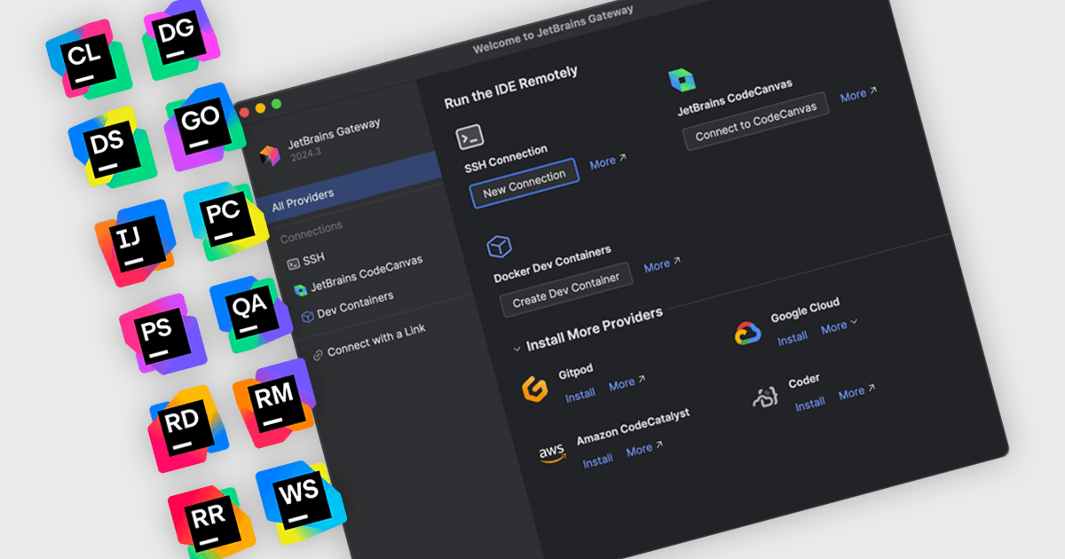Click the RustRover RR product icon

click(x=211, y=522)
